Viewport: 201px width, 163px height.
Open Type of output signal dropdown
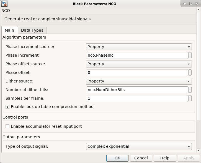coord(139,146)
